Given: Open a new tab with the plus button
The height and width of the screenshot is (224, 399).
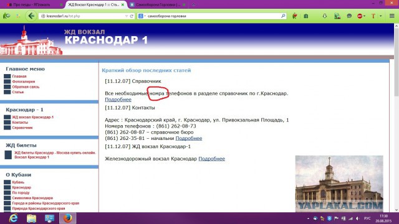Looking at the screenshot, I should [x=194, y=4].
